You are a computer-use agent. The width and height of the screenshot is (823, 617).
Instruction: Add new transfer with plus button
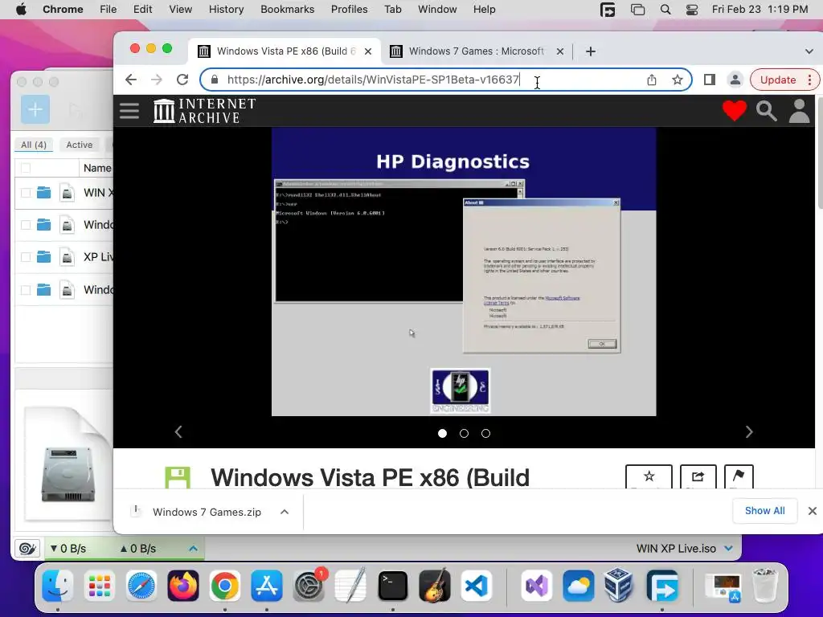(x=35, y=109)
